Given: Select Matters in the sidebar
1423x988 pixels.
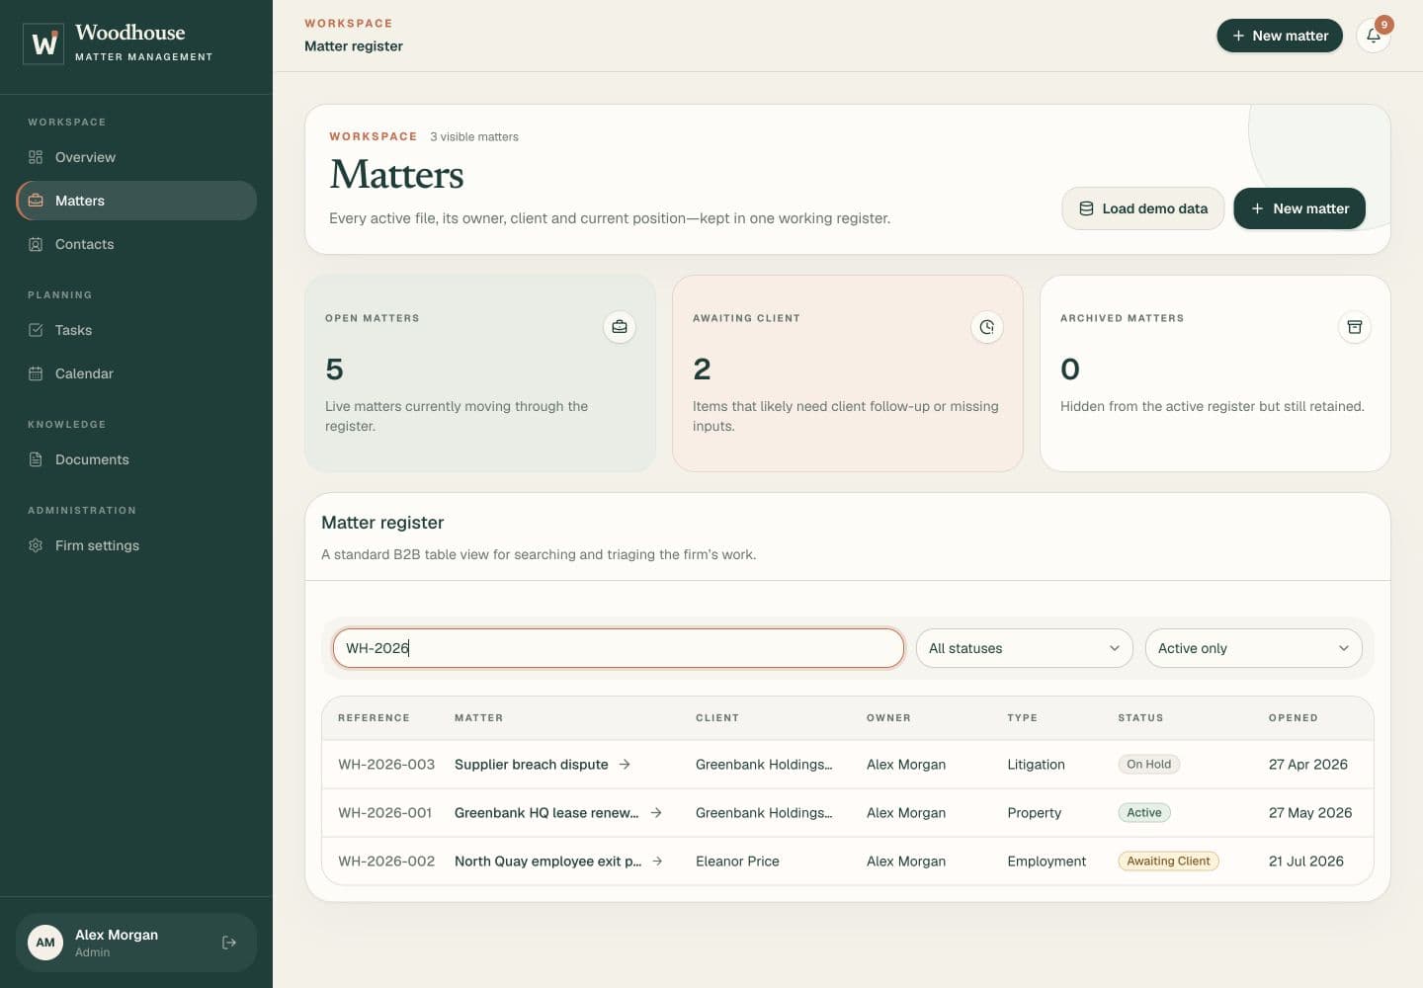Looking at the screenshot, I should pos(136,201).
